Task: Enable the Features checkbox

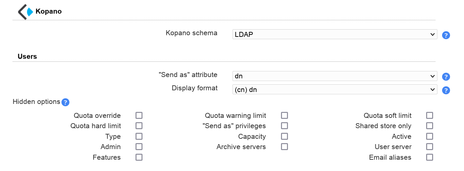Action: pyautogui.click(x=139, y=157)
